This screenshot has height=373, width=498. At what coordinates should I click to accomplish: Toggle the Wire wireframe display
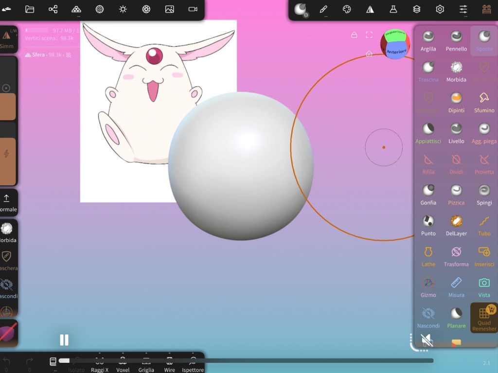169,364
